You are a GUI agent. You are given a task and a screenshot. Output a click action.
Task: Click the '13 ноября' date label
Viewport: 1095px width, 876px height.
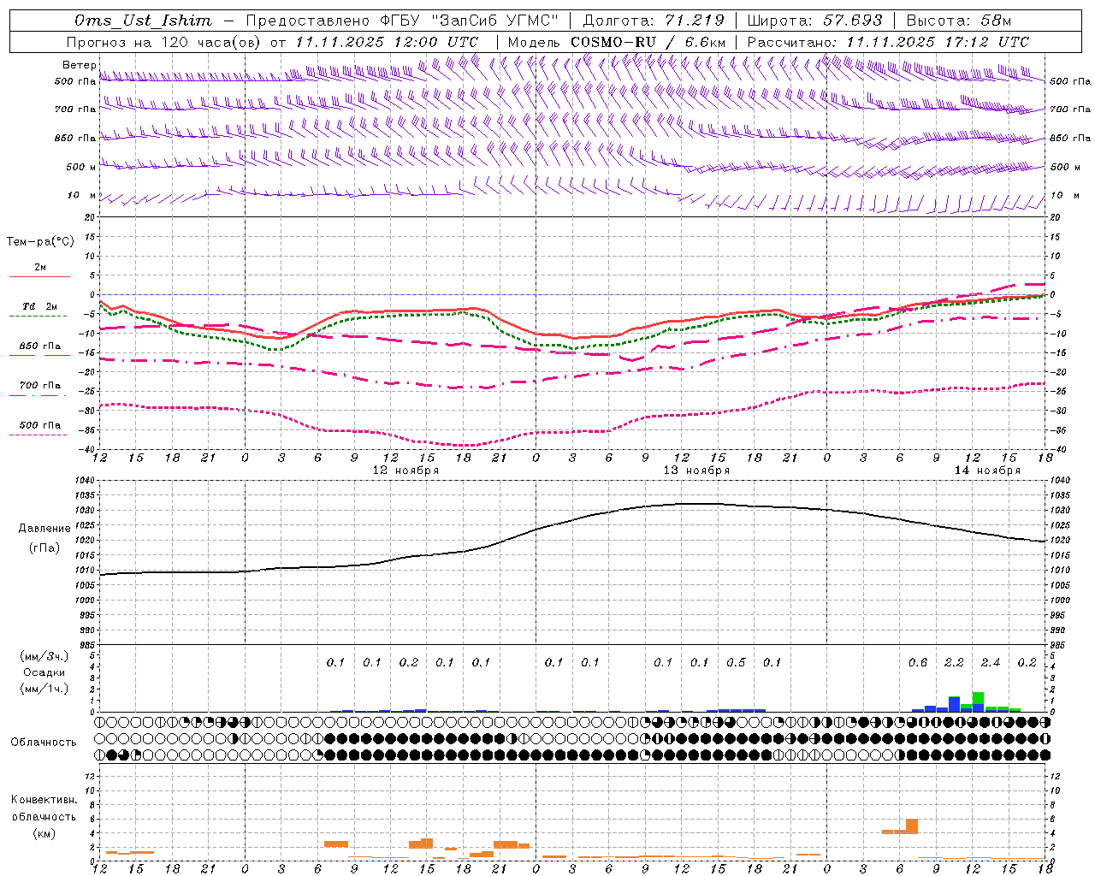tap(696, 471)
